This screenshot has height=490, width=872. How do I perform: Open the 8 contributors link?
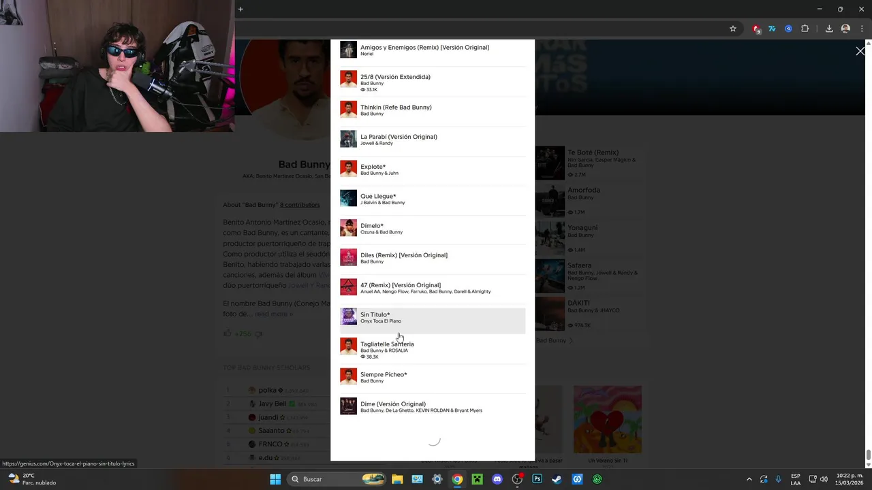coord(300,205)
